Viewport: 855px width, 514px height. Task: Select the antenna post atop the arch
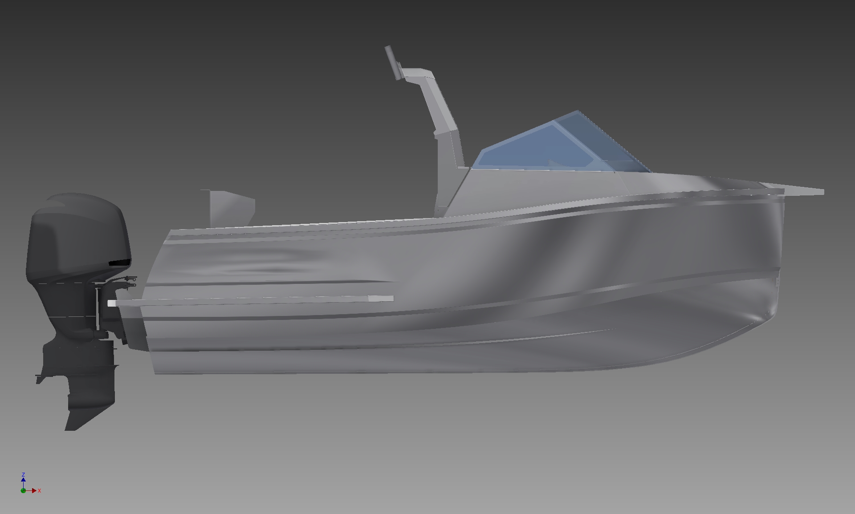click(x=392, y=62)
